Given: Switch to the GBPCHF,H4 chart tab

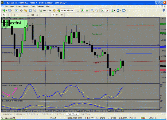Looking at the screenshot, I should pyautogui.click(x=21, y=114).
